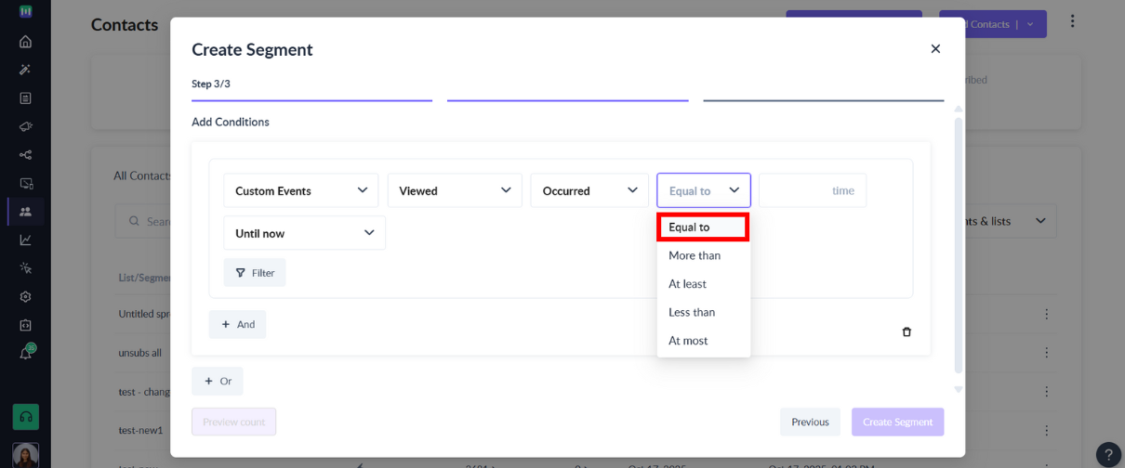Click the scrollbar down arrow
Image resolution: width=1125 pixels, height=468 pixels.
(x=959, y=389)
